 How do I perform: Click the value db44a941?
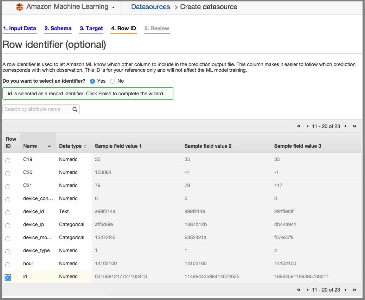285,225
